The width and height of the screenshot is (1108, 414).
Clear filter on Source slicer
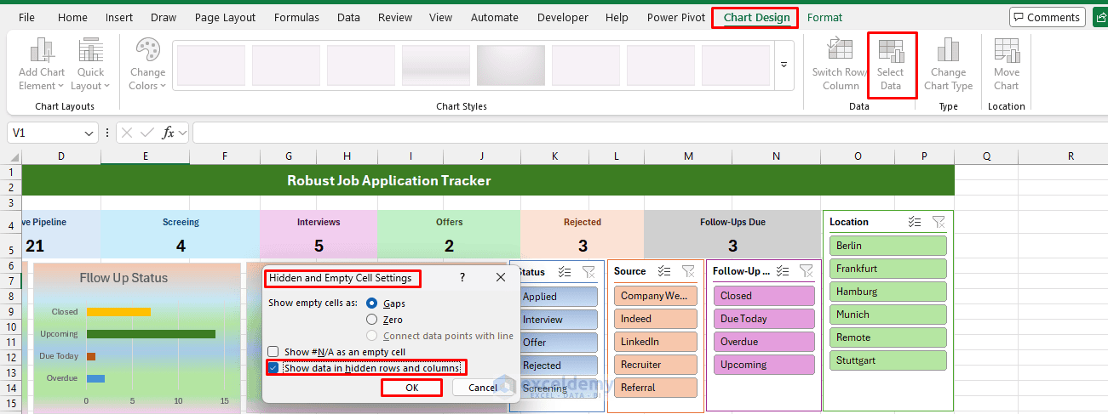tap(688, 271)
